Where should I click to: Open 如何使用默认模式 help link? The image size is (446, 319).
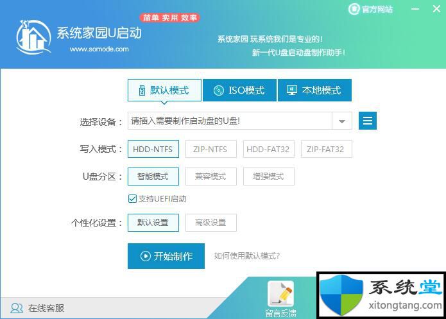tap(246, 256)
